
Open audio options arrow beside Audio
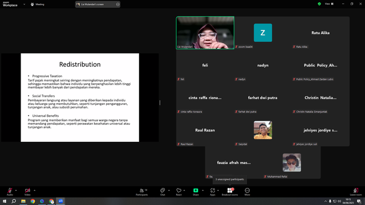point(16,190)
